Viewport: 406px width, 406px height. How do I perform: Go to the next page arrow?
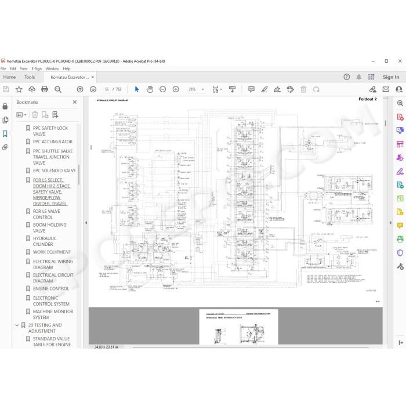pyautogui.click(x=93, y=89)
